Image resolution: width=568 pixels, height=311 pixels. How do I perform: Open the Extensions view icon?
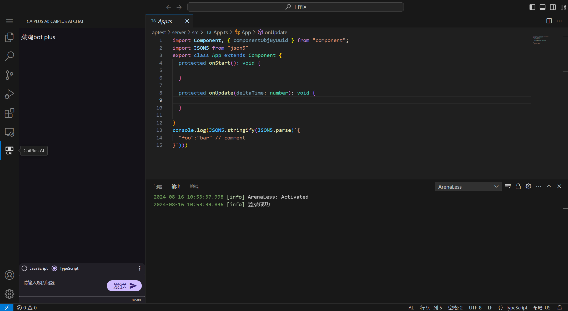[9, 113]
